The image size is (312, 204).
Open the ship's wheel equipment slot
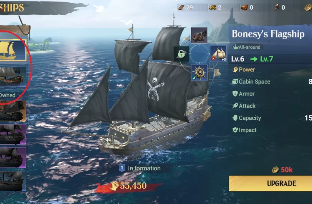[x=199, y=73]
